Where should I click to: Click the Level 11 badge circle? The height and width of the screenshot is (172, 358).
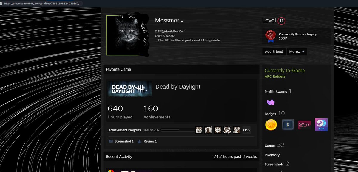(281, 21)
